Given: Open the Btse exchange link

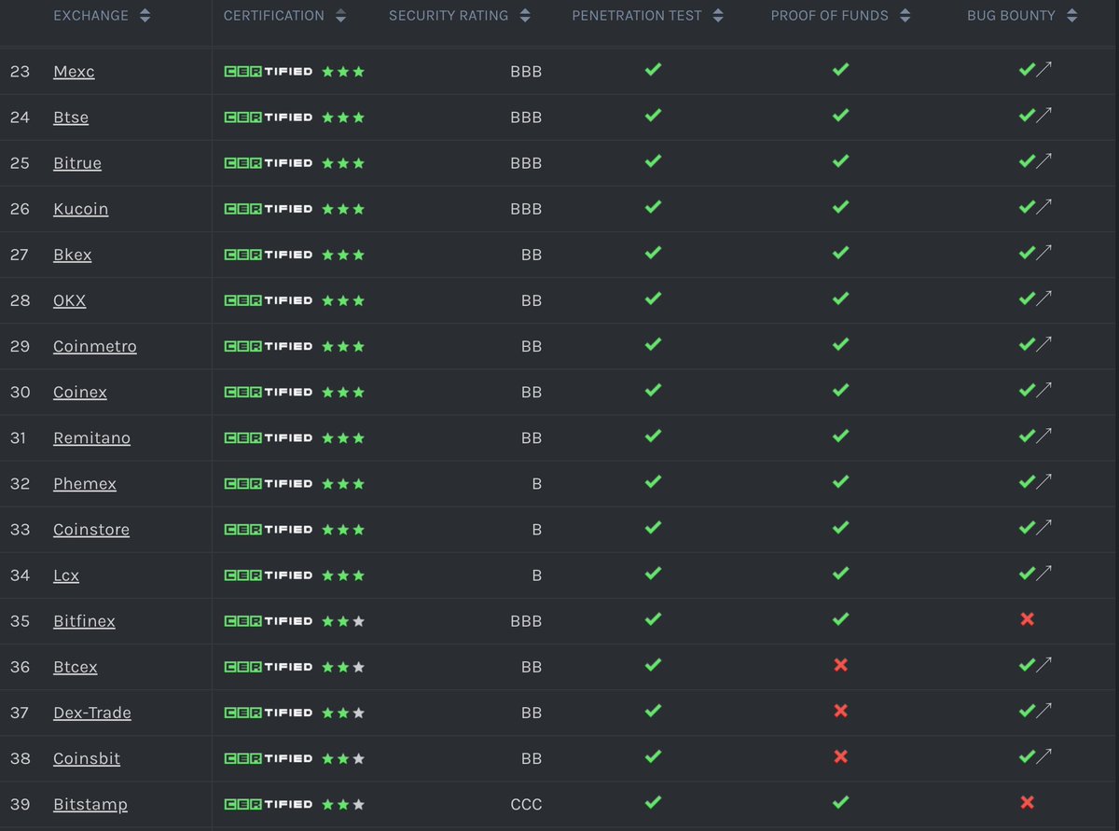Looking at the screenshot, I should click(x=71, y=118).
